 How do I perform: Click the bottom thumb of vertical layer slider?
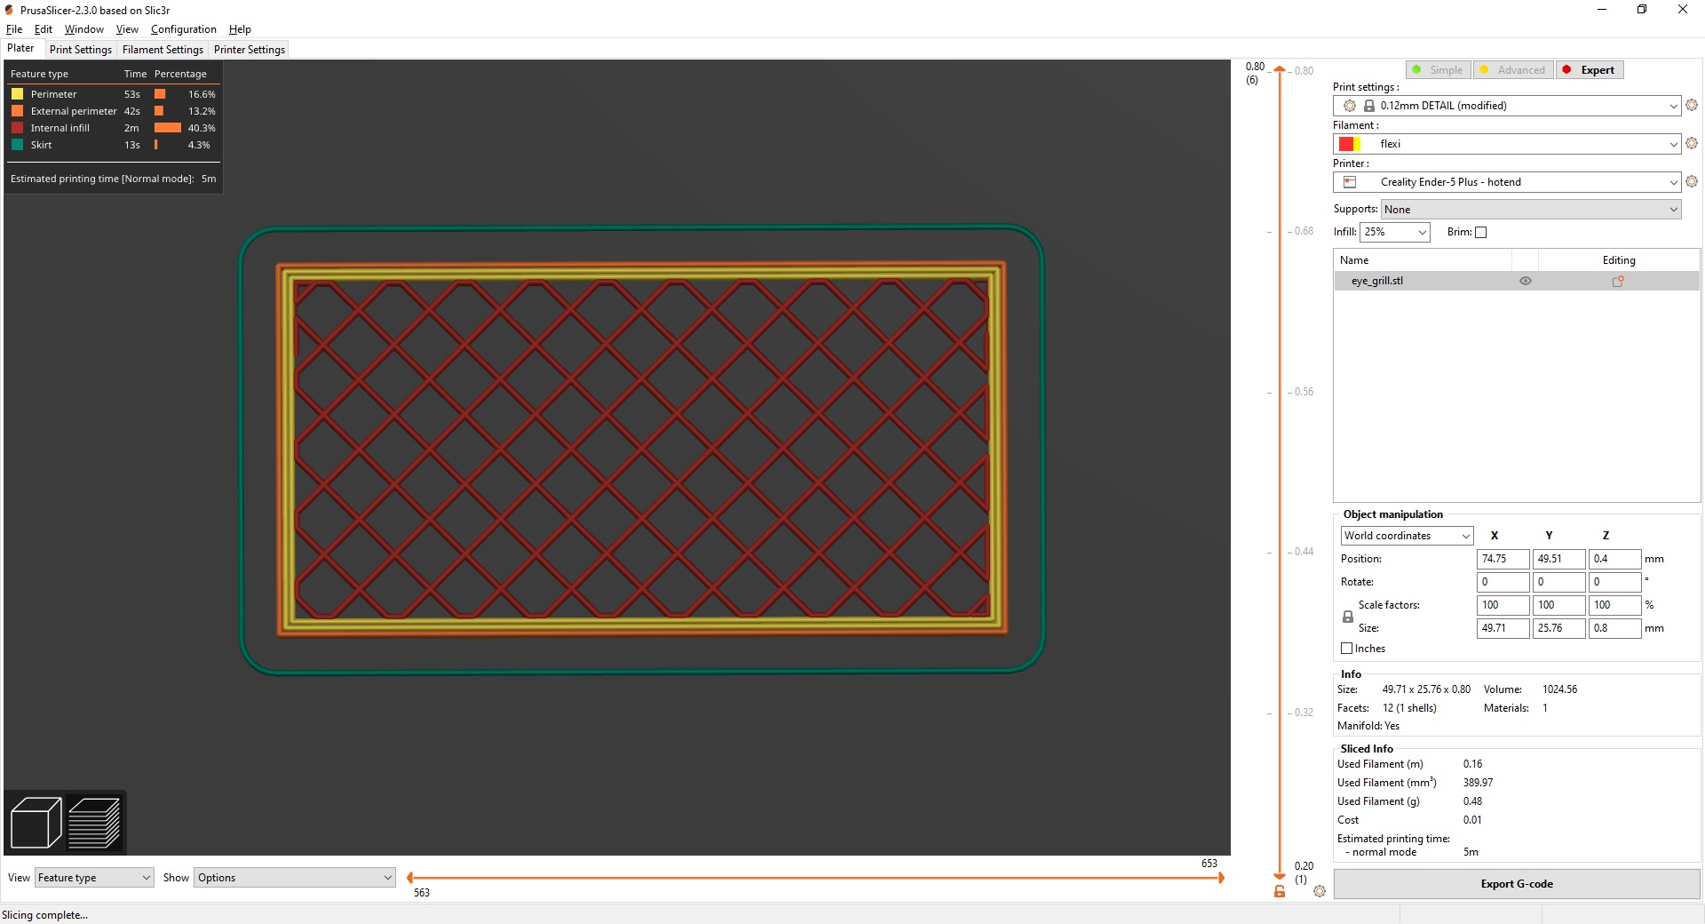tap(1280, 876)
